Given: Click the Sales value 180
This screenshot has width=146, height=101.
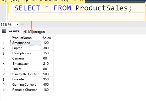Looking at the screenshot, I should click(x=47, y=90).
